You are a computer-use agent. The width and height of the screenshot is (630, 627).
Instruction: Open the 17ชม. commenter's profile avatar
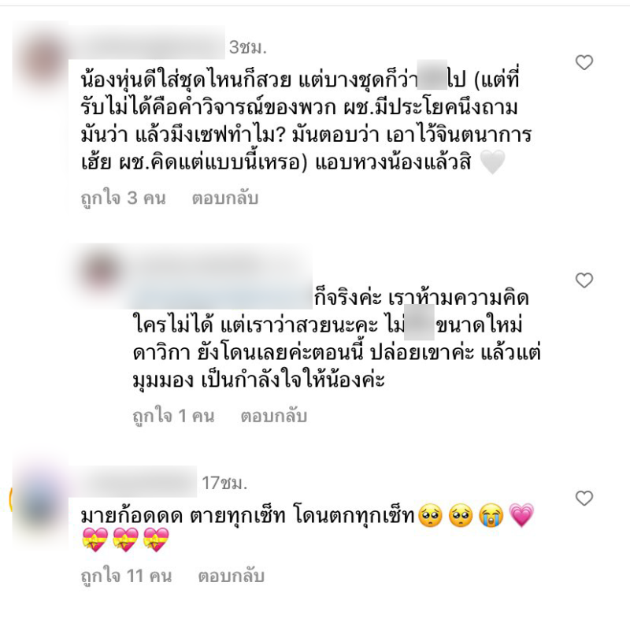pos(38,499)
